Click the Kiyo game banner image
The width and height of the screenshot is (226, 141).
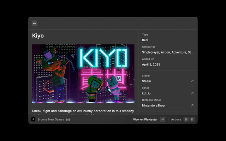point(83,73)
